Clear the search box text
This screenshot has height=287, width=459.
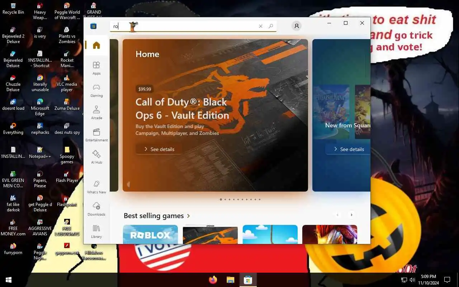261,26
